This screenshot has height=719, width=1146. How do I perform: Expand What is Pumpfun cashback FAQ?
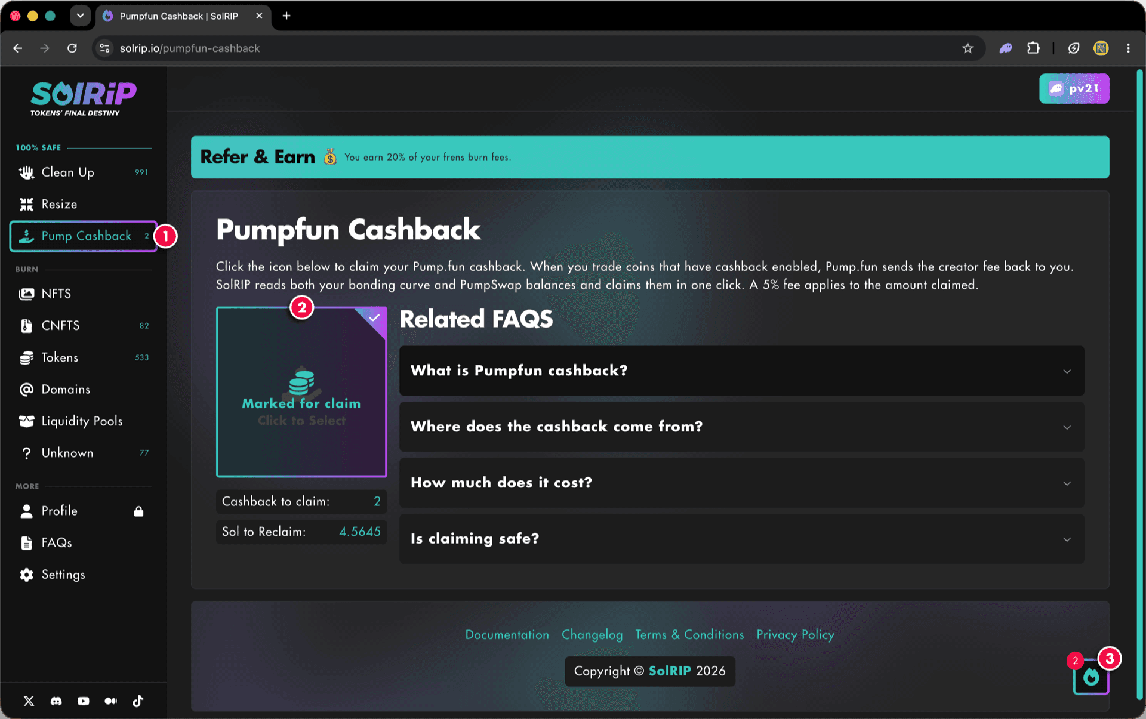(x=741, y=371)
